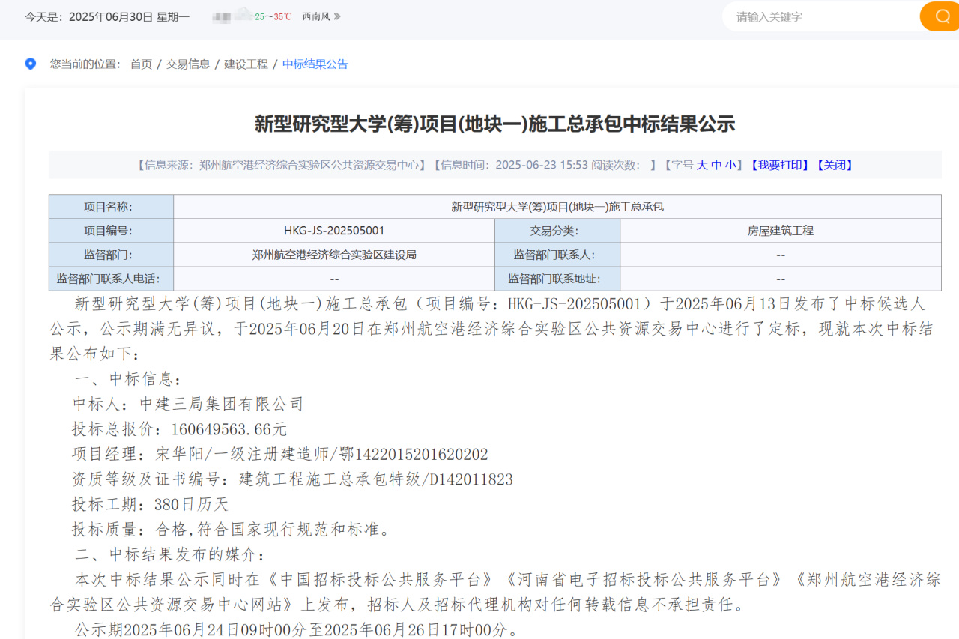
Task: Click the publicity period line 公示期2025年06月24日
Action: click(x=297, y=630)
